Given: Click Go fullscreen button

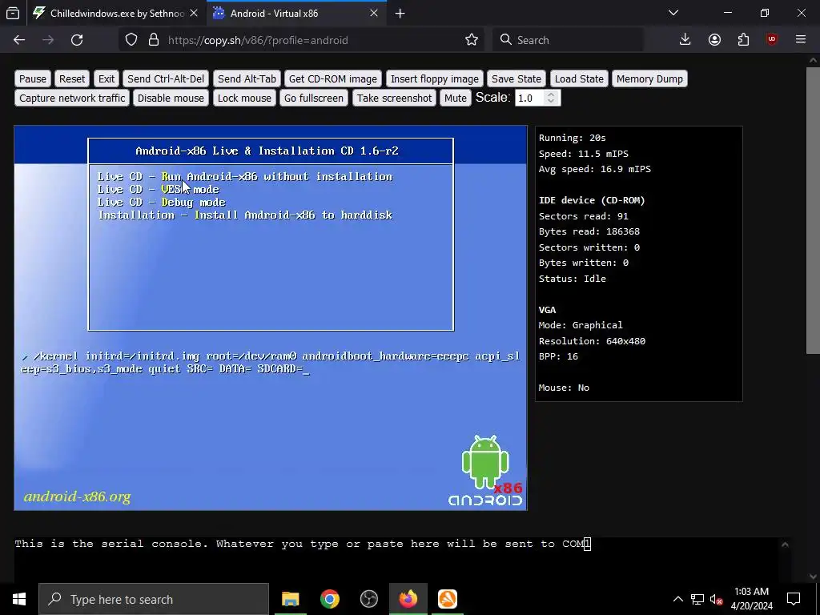Looking at the screenshot, I should click(x=314, y=98).
